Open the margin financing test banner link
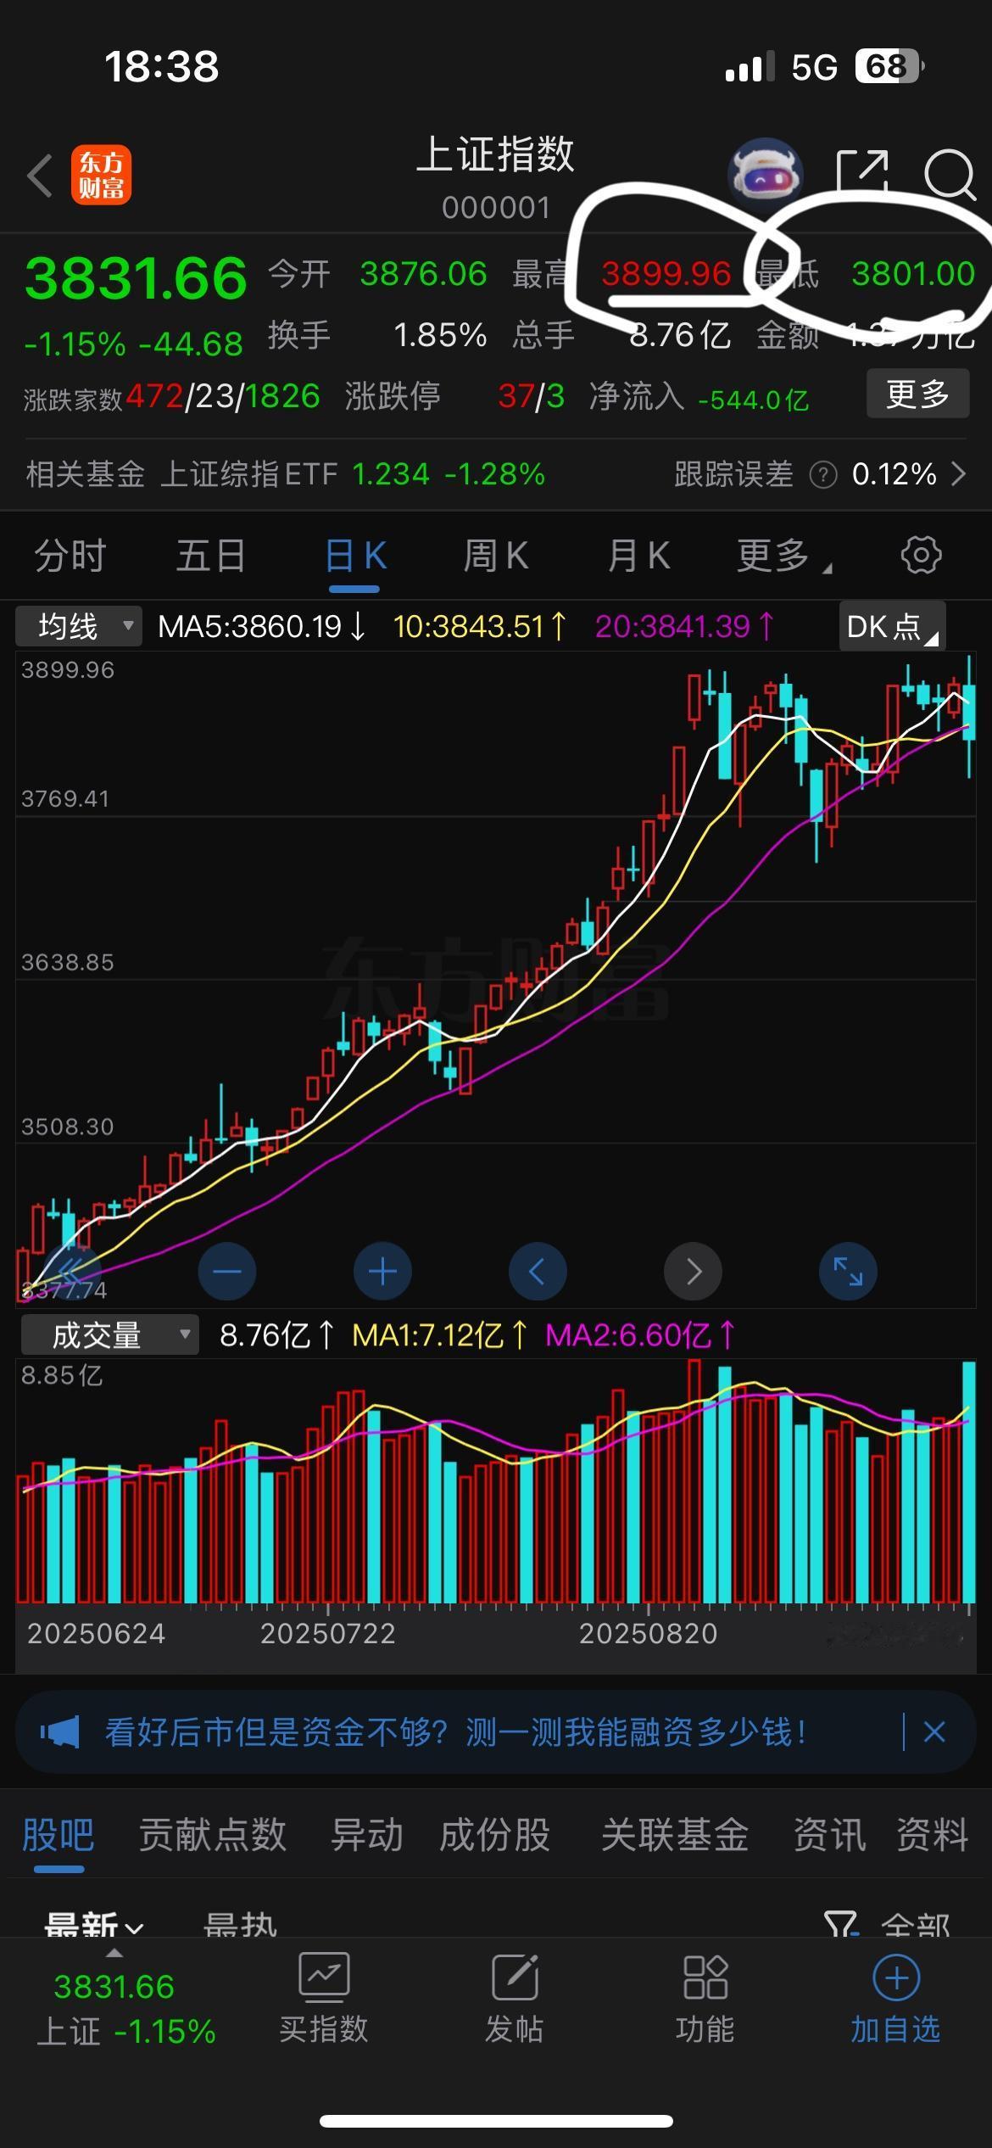The image size is (992, 2148). (455, 1732)
